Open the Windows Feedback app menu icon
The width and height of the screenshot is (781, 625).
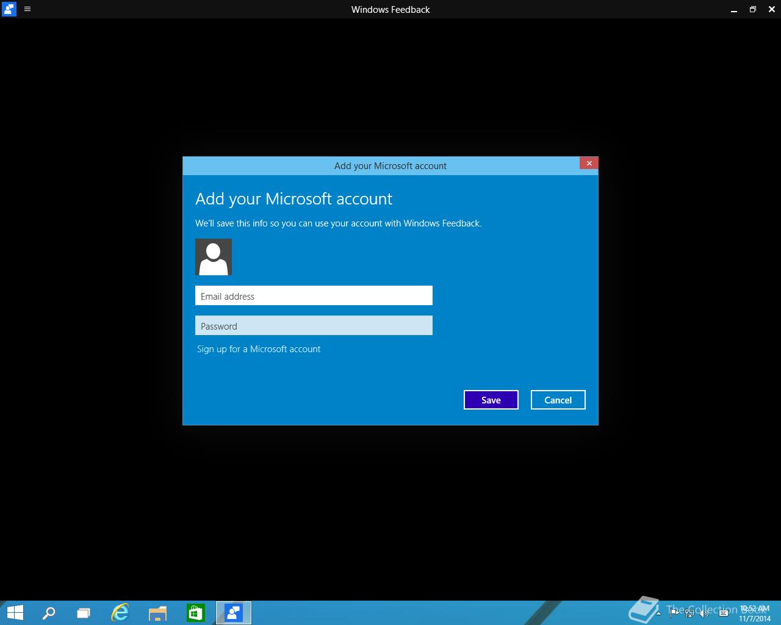tap(9, 9)
